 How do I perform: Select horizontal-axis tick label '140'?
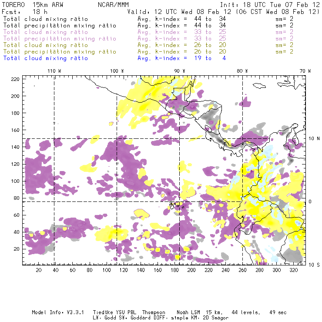click(141, 270)
